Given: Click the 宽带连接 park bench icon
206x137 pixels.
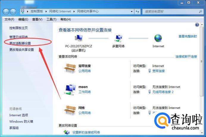Looking at the screenshot, I should point(70,68).
